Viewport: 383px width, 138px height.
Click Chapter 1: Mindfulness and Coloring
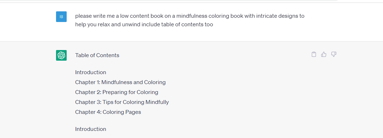click(x=121, y=82)
